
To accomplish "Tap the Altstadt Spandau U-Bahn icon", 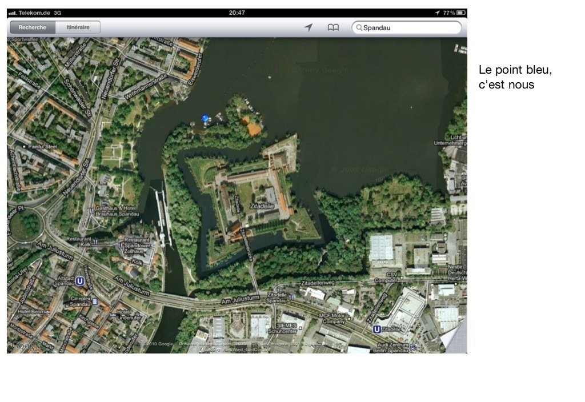I will coord(80,281).
